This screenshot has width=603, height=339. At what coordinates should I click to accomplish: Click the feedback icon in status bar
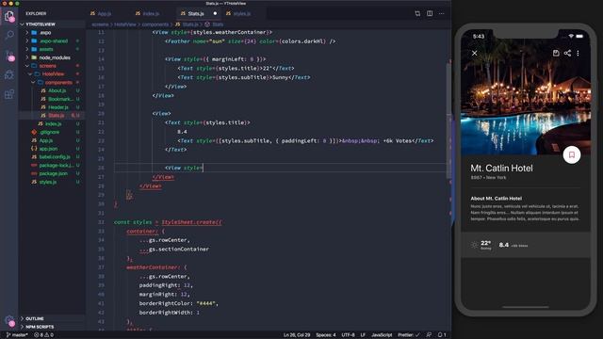[x=429, y=335]
